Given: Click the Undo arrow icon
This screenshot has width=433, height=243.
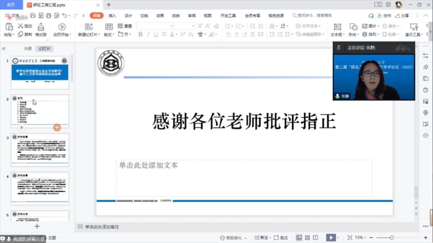Looking at the screenshot, I should point(64,16).
